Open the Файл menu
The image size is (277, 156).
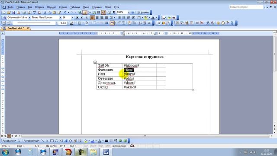pyautogui.click(x=10, y=7)
